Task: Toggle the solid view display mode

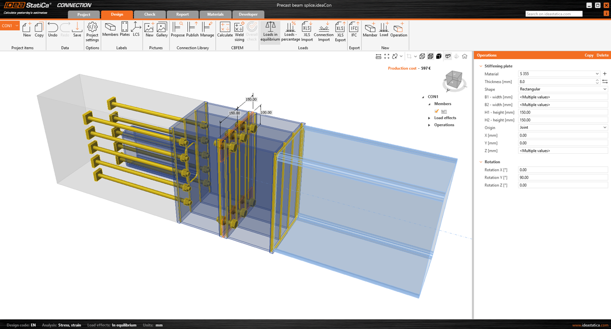Action: click(x=439, y=57)
